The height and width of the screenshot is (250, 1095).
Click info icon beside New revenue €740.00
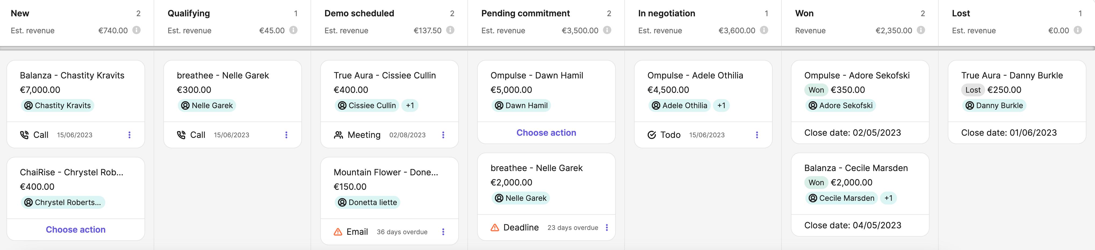[136, 30]
